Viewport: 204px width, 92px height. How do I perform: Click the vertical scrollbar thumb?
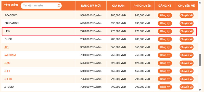tap(200, 60)
